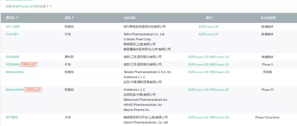The height and width of the screenshot is (126, 297).
Task: Click EGFR exon 20 in 波齐替尼 row
Action: (x=198, y=117)
